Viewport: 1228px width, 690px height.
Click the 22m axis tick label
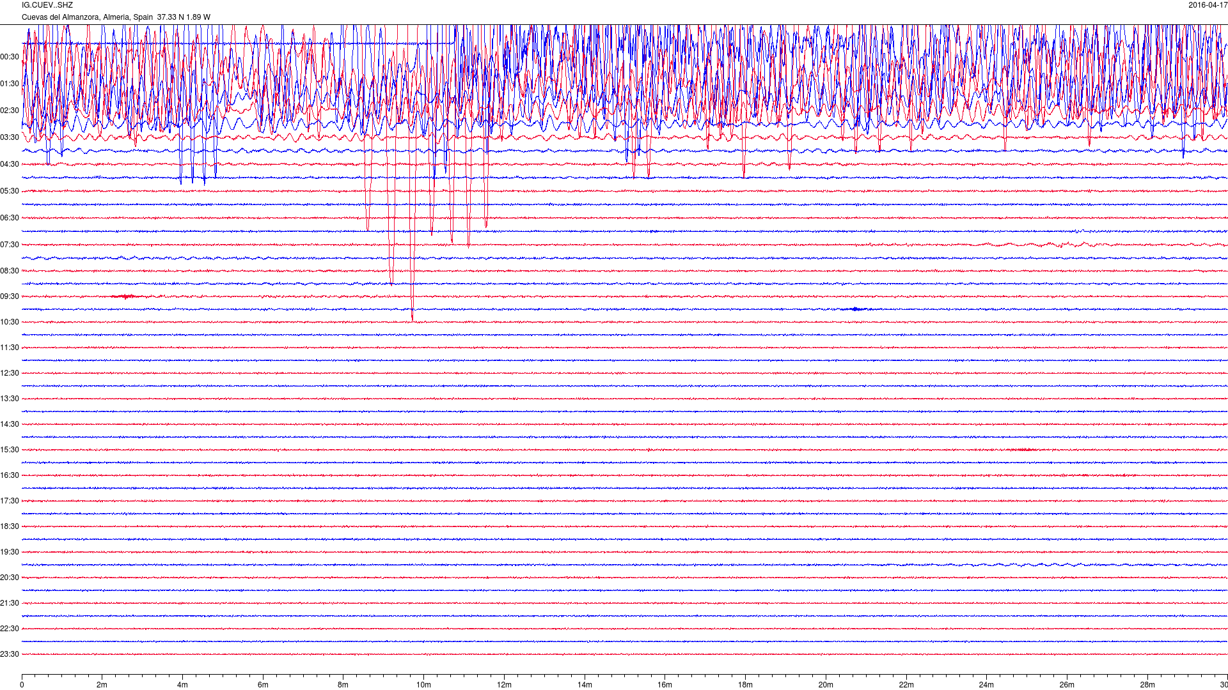[906, 685]
